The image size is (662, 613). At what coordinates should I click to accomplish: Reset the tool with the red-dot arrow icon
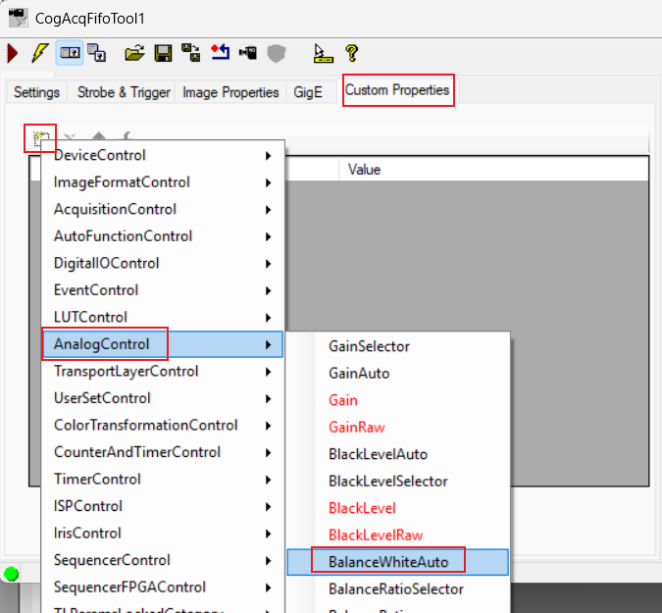[x=221, y=53]
